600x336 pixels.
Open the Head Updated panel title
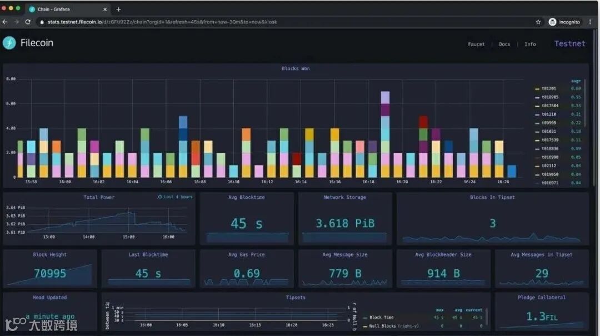click(x=50, y=297)
